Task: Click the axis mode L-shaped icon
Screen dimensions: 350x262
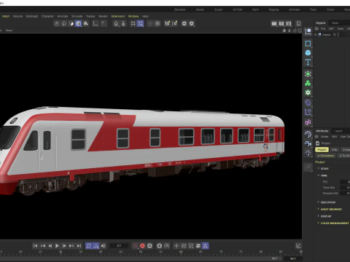Action: coord(96,23)
